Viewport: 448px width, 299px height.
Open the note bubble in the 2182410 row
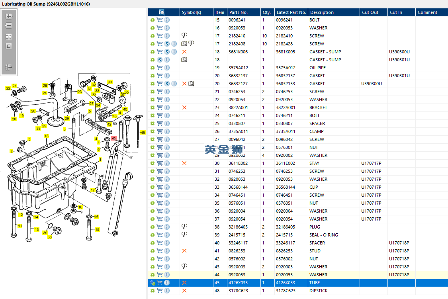(184, 35)
